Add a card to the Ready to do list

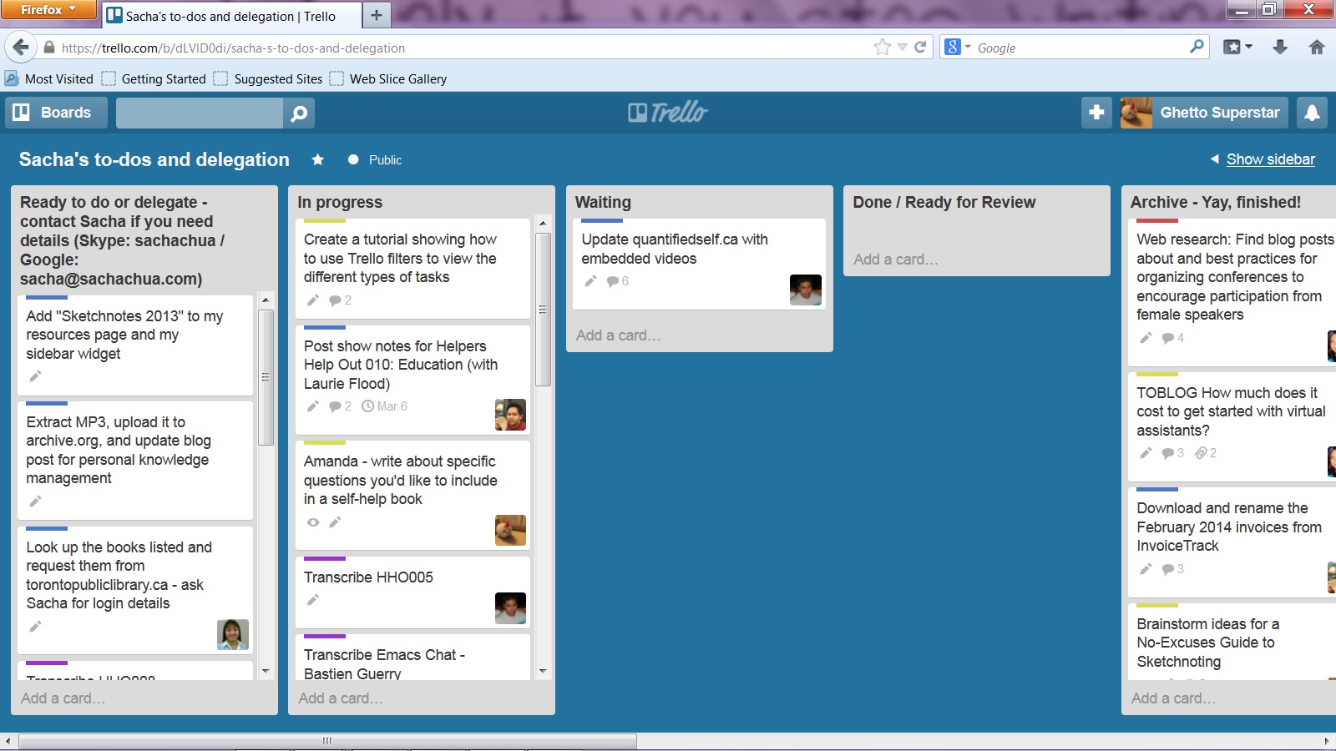point(63,698)
